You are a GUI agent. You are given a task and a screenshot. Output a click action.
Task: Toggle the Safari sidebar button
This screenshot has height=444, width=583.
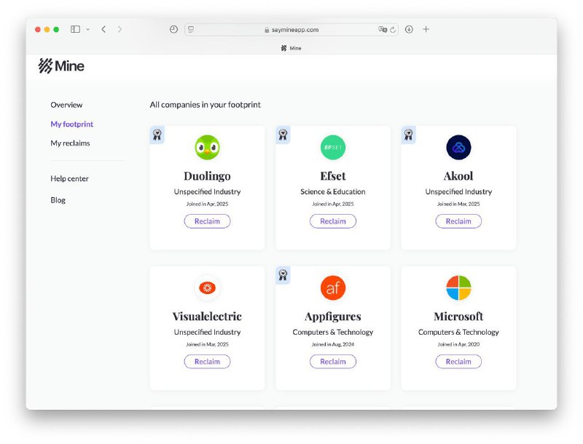coord(75,29)
